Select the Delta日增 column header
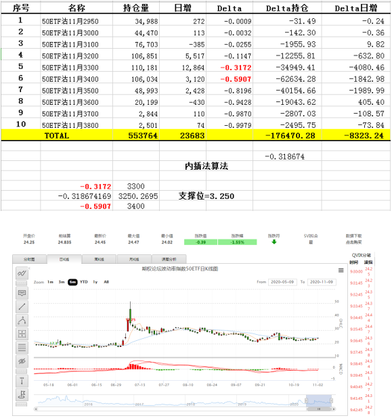 (356, 8)
